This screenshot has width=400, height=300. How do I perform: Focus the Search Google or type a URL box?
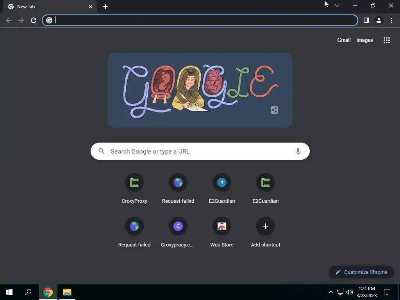click(200, 151)
